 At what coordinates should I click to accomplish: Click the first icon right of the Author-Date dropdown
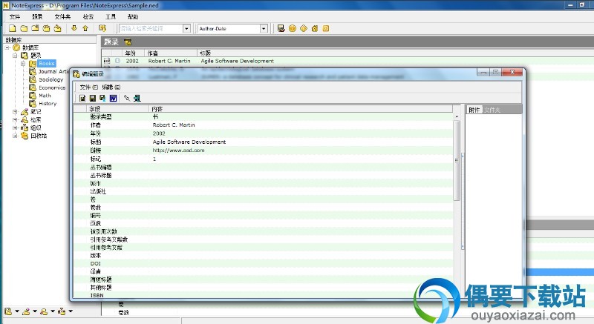(x=281, y=28)
